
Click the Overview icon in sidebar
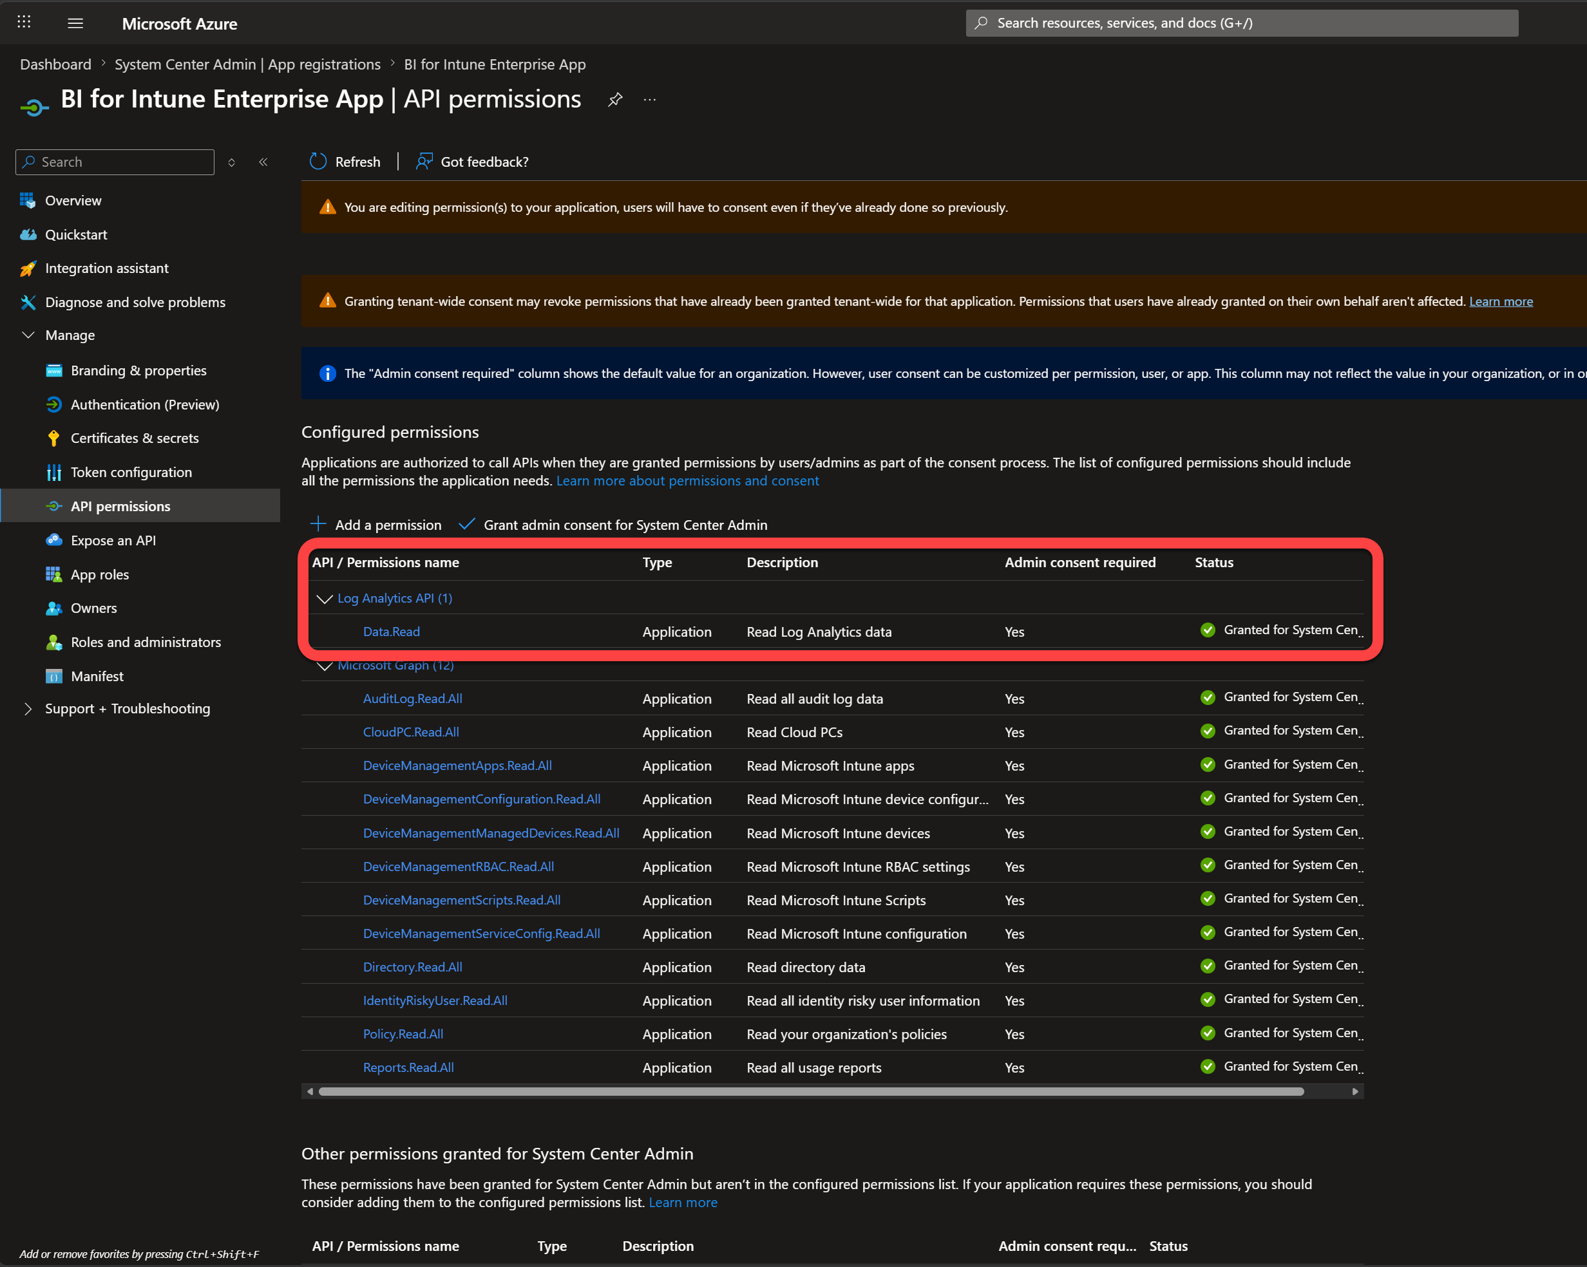pos(28,200)
